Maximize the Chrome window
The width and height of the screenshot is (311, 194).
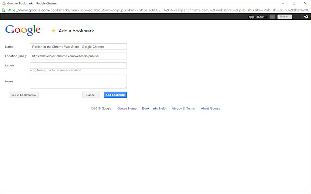(294, 3)
